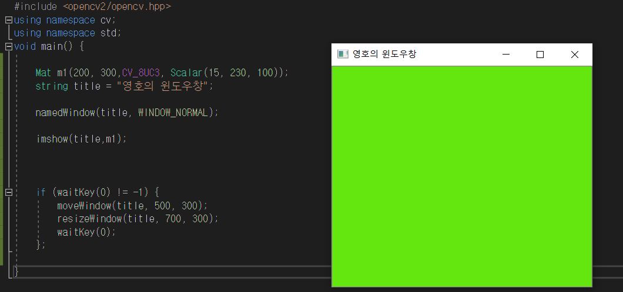Collapse the 'void main()' code block
Image resolution: width=623 pixels, height=292 pixels.
[x=8, y=47]
